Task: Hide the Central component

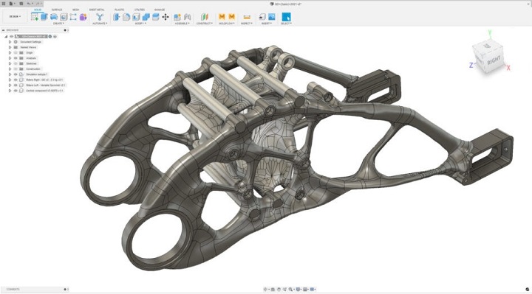Action: [16, 91]
